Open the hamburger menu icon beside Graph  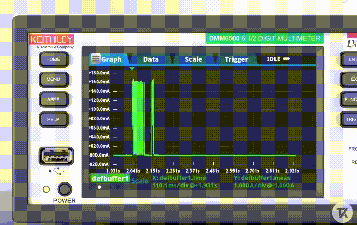(95, 59)
